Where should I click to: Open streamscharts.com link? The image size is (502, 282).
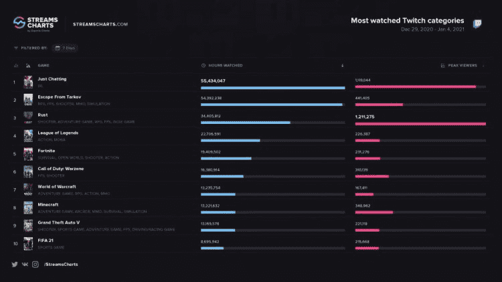(100, 24)
